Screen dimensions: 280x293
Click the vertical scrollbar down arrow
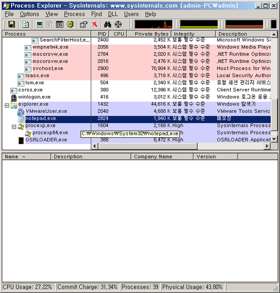click(x=274, y=139)
